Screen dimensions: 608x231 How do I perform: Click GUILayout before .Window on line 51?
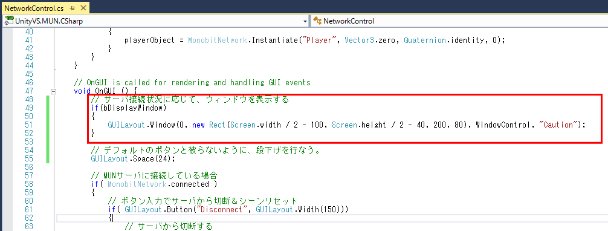click(127, 125)
